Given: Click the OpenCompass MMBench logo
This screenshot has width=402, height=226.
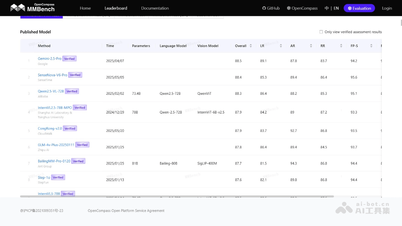Looking at the screenshot, I should (32, 8).
